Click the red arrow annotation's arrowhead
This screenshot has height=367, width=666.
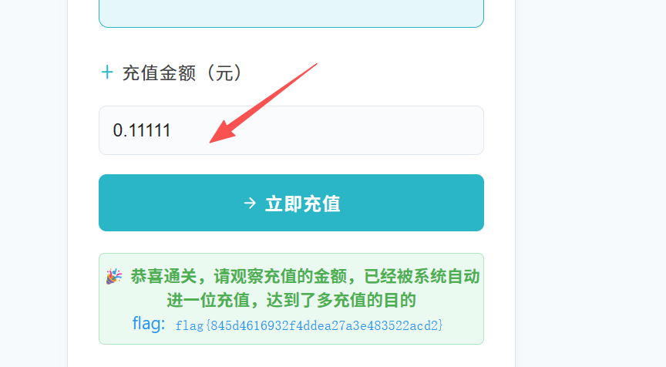[224, 131]
